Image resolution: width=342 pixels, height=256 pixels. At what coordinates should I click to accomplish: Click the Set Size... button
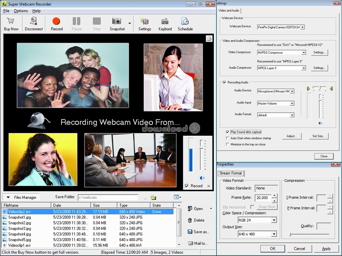click(318, 136)
